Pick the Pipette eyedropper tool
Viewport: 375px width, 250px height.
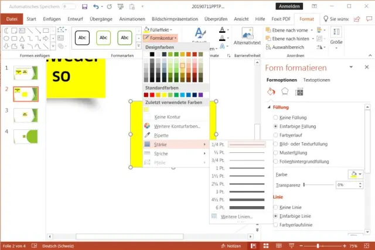click(x=162, y=135)
